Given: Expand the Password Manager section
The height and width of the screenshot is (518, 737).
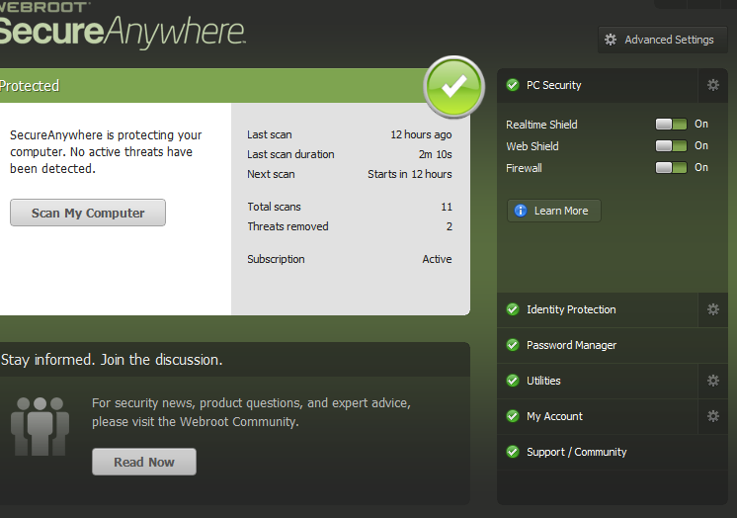Looking at the screenshot, I should [x=613, y=345].
